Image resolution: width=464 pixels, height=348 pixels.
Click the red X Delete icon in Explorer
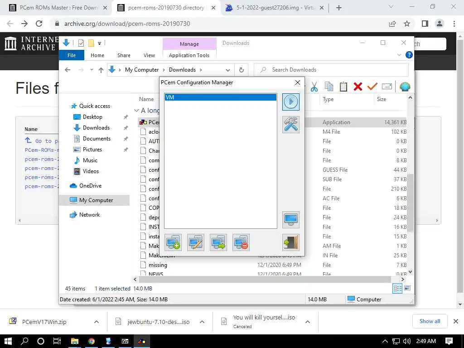(x=358, y=87)
